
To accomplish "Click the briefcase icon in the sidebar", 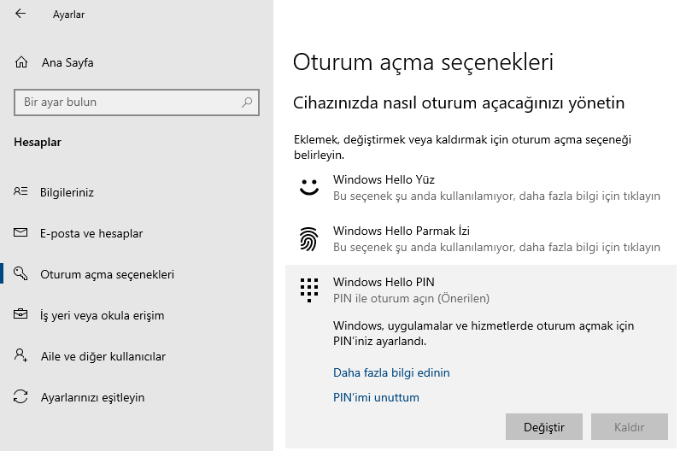I will [21, 315].
